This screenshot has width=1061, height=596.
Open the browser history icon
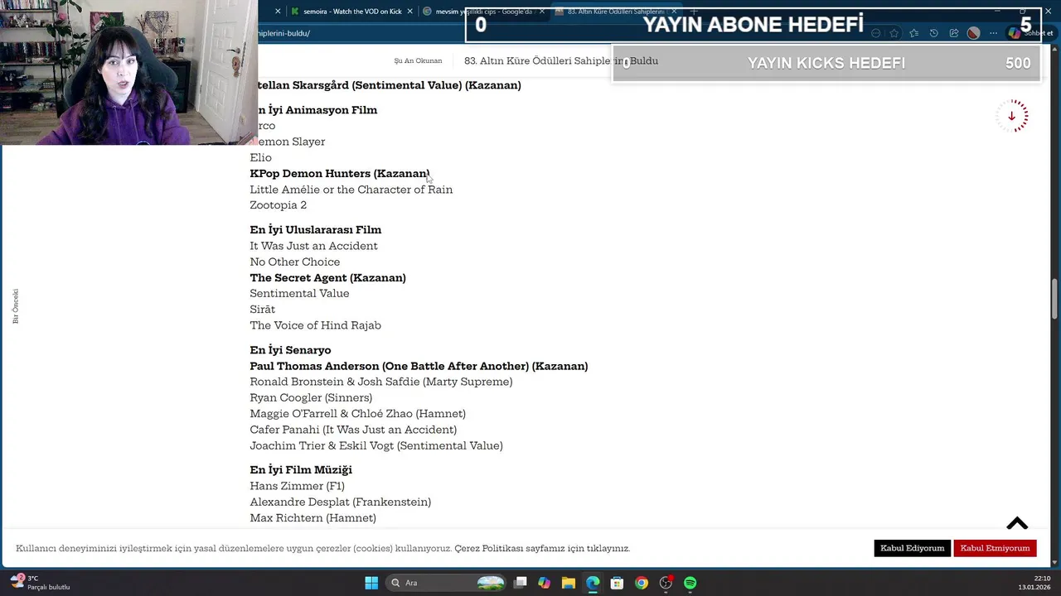pos(933,33)
